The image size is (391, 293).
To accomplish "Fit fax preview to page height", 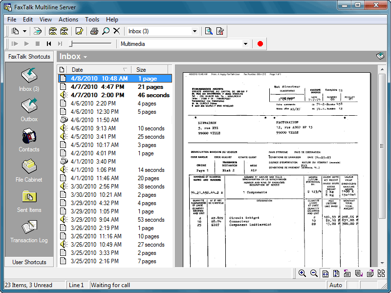I will pyautogui.click(x=336, y=273).
